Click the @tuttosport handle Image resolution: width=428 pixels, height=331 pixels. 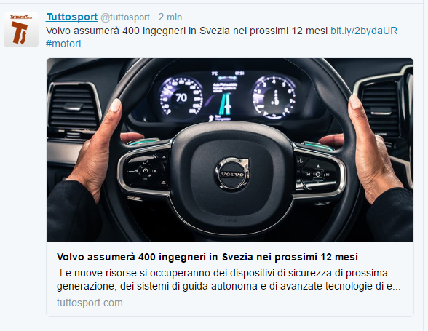pyautogui.click(x=125, y=17)
